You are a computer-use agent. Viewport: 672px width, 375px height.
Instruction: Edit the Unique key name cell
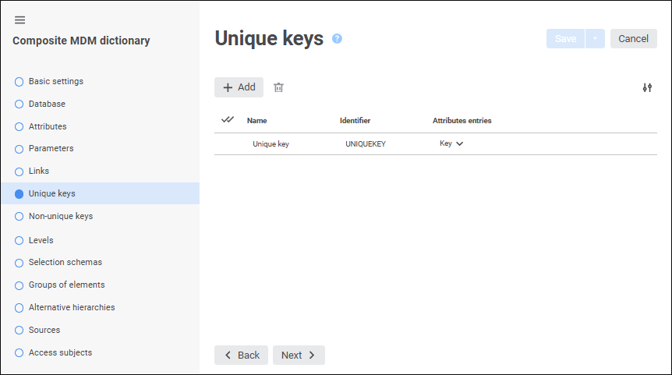271,143
